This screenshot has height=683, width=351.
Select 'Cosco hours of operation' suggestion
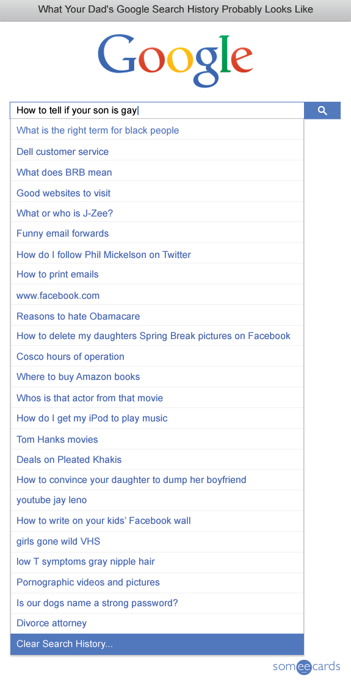click(157, 356)
